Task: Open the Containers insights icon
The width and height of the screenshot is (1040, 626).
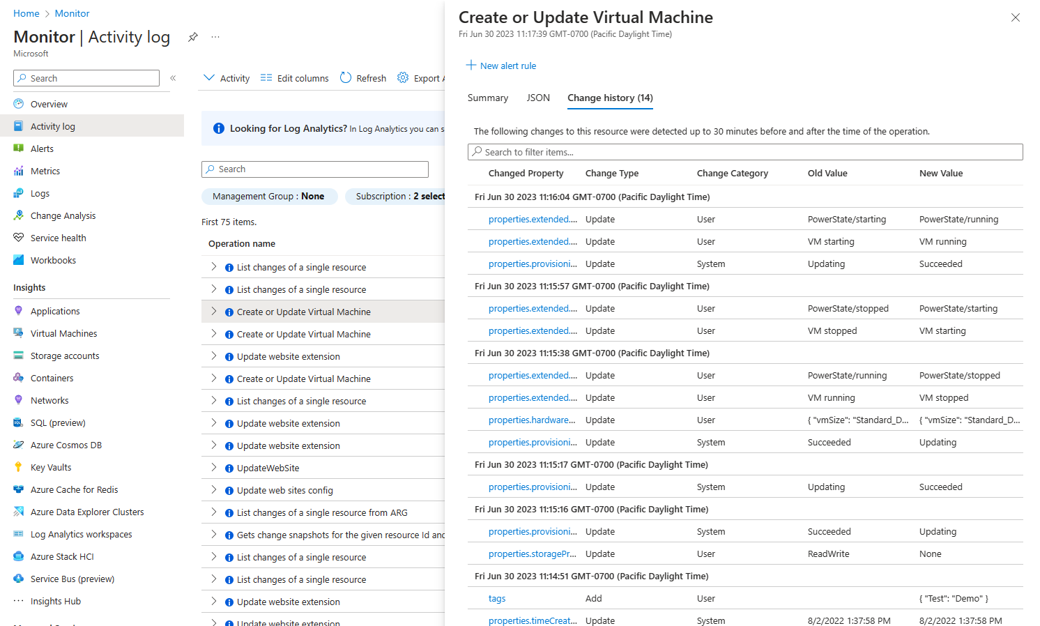Action: pos(19,378)
